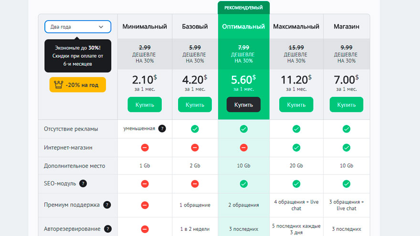Click the crown icon on the -20% badge
The image size is (420, 236).
pyautogui.click(x=58, y=85)
